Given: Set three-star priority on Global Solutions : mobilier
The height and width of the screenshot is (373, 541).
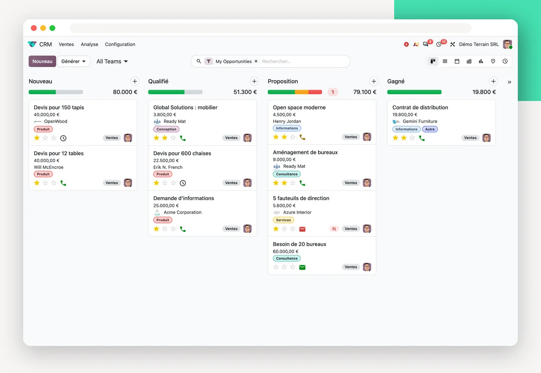Looking at the screenshot, I should point(173,138).
